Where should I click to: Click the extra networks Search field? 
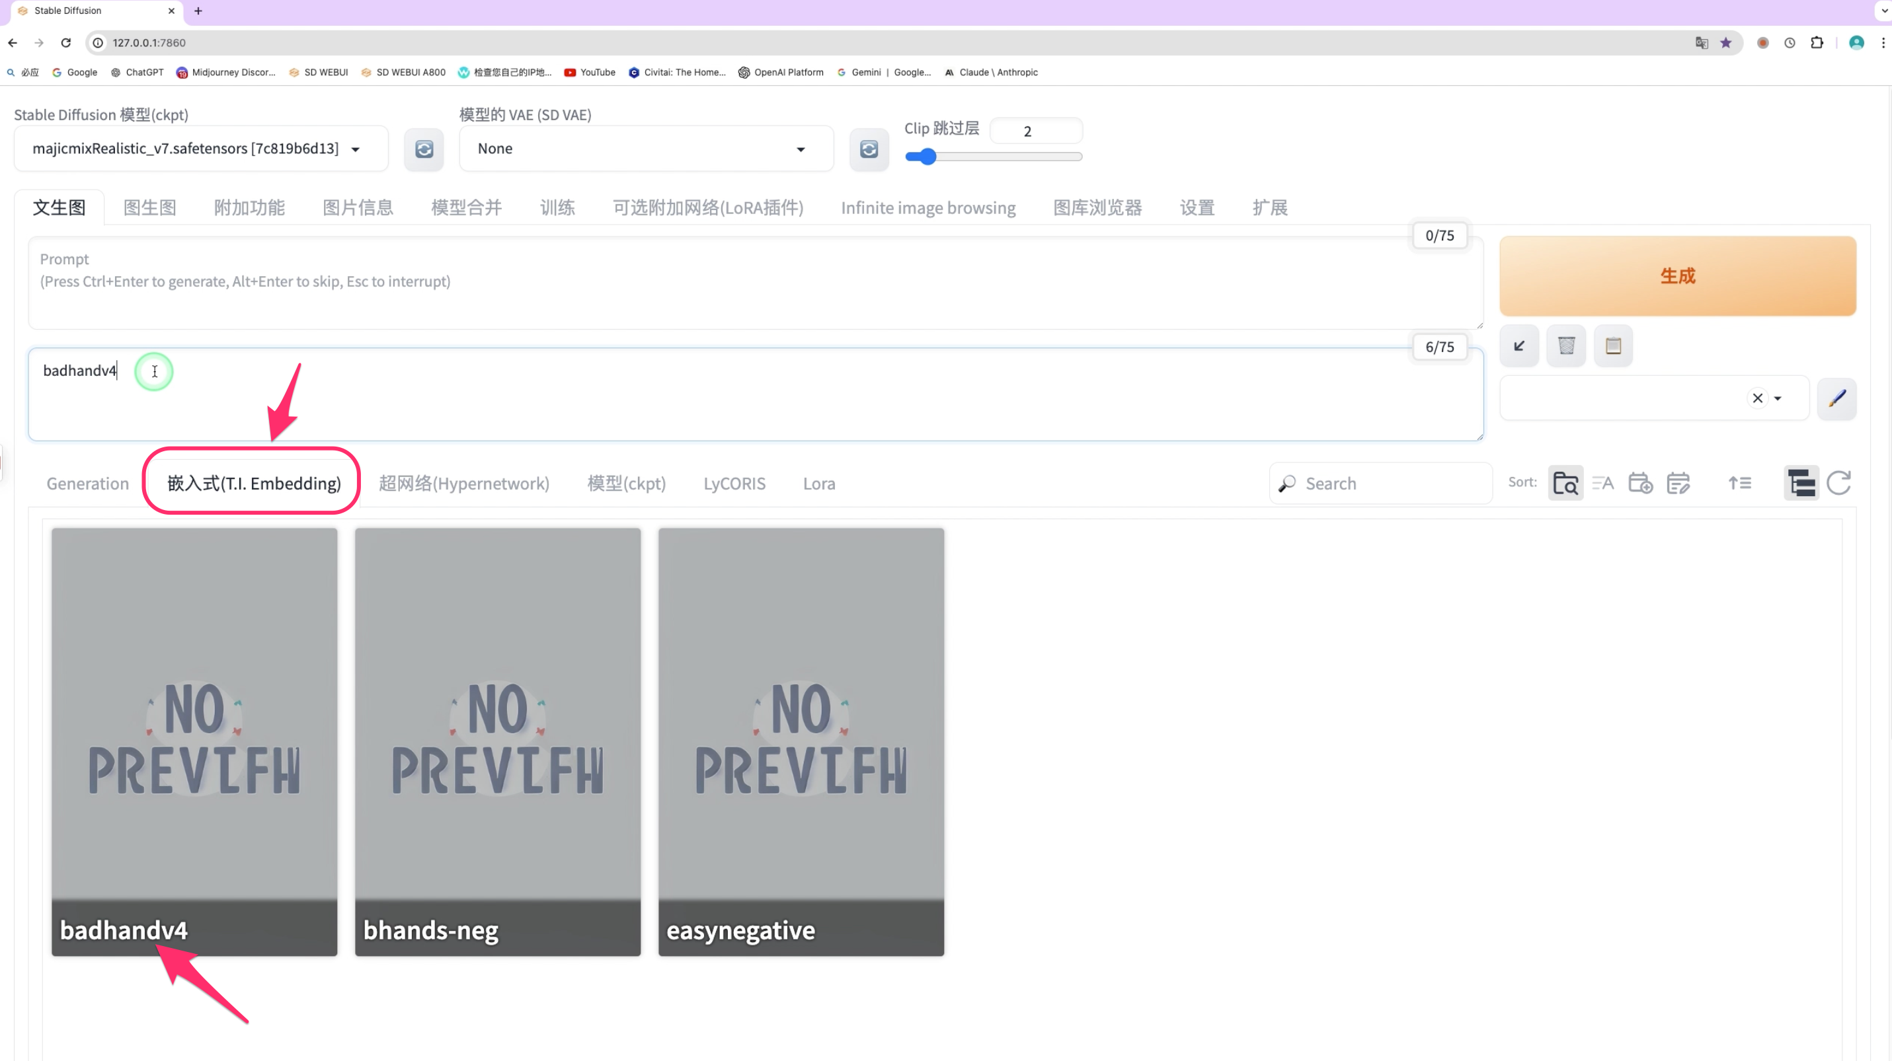coord(1381,484)
